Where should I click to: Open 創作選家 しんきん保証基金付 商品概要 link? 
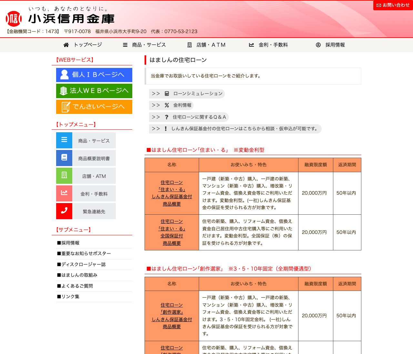coord(172,316)
